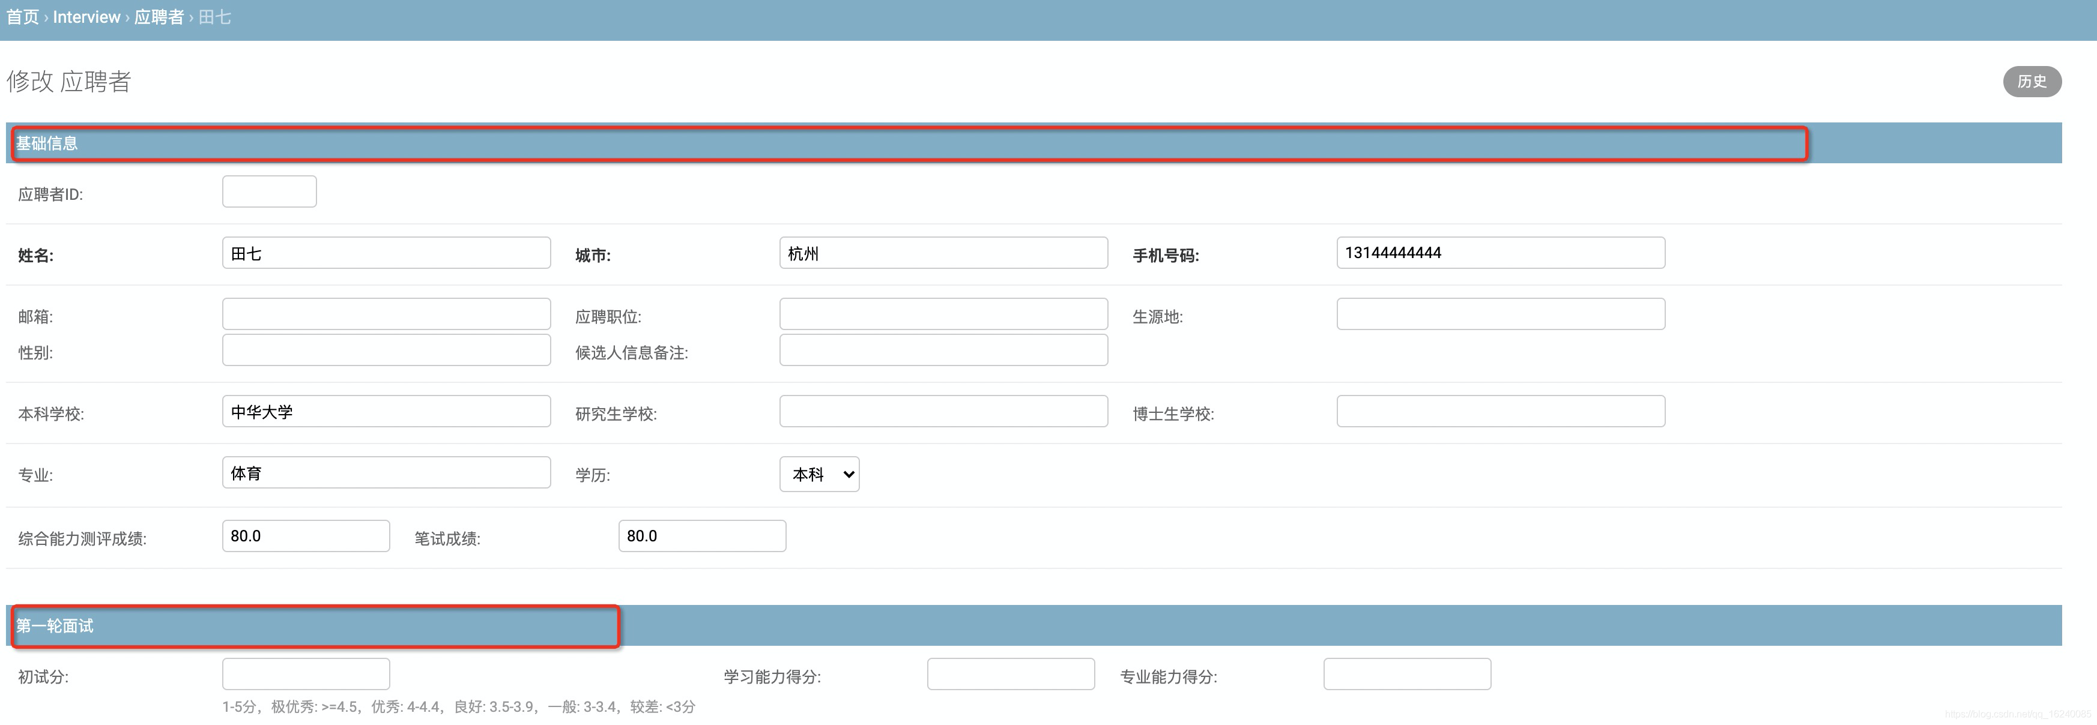The image size is (2097, 725).
Task: Click the empty 邮箱 input field
Action: pos(386,314)
